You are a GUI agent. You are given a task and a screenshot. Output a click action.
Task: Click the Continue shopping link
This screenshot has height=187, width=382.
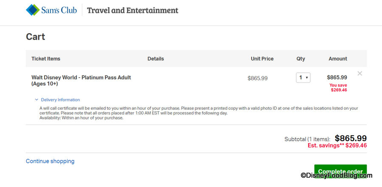(50, 161)
